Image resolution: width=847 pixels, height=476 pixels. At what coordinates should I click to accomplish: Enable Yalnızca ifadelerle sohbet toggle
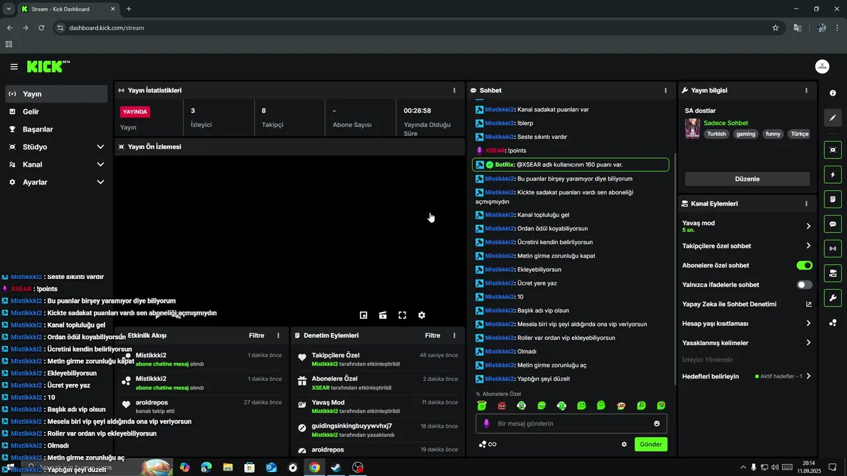(x=804, y=285)
